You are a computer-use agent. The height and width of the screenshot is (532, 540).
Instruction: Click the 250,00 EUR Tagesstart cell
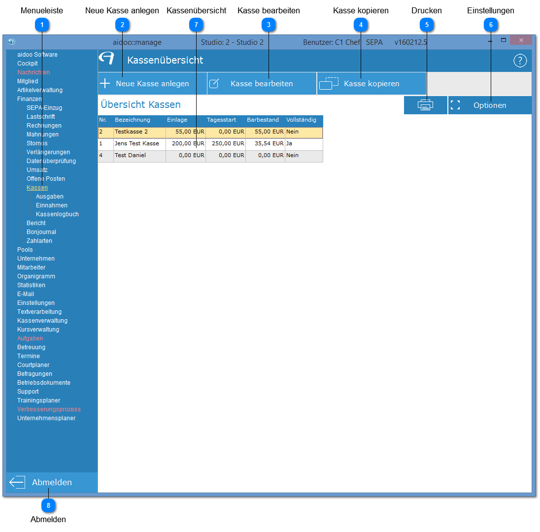coord(226,144)
